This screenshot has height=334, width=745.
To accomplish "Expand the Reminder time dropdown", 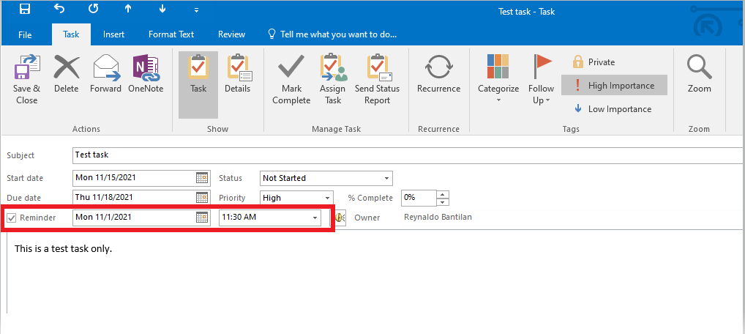I will tap(315, 218).
